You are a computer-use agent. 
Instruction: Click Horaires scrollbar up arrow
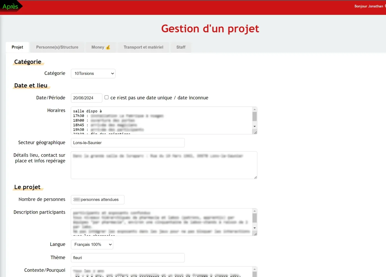[x=255, y=109]
